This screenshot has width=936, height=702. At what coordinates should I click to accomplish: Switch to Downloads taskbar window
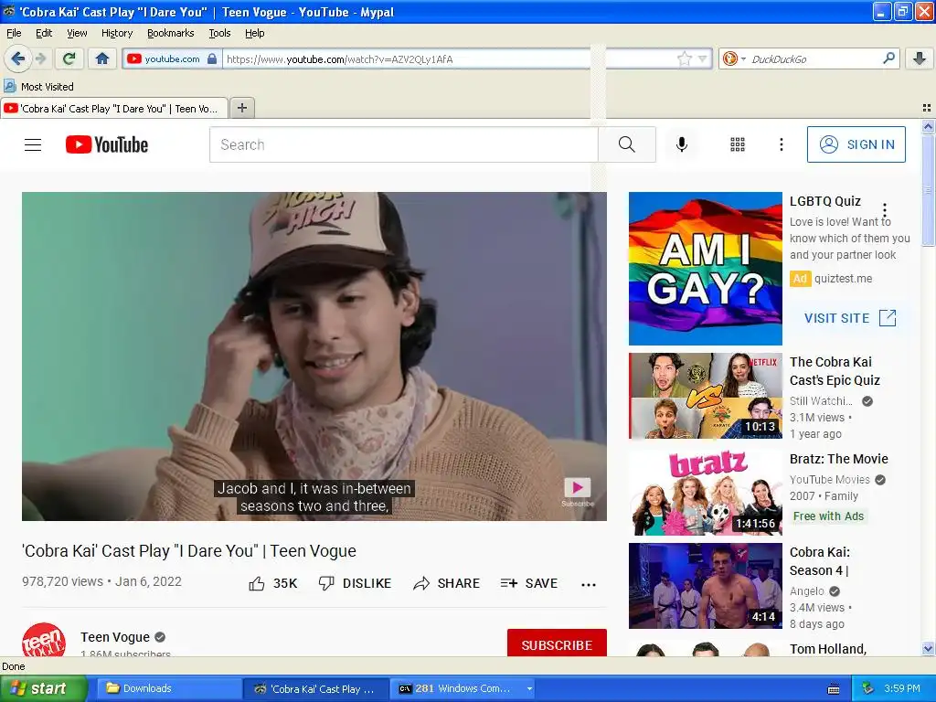[168, 688]
